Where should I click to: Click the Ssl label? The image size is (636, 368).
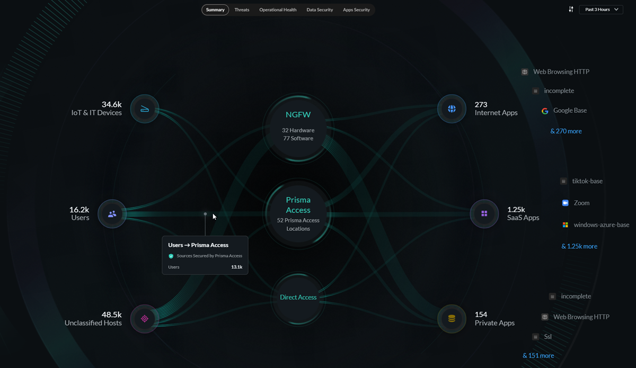(x=548, y=337)
